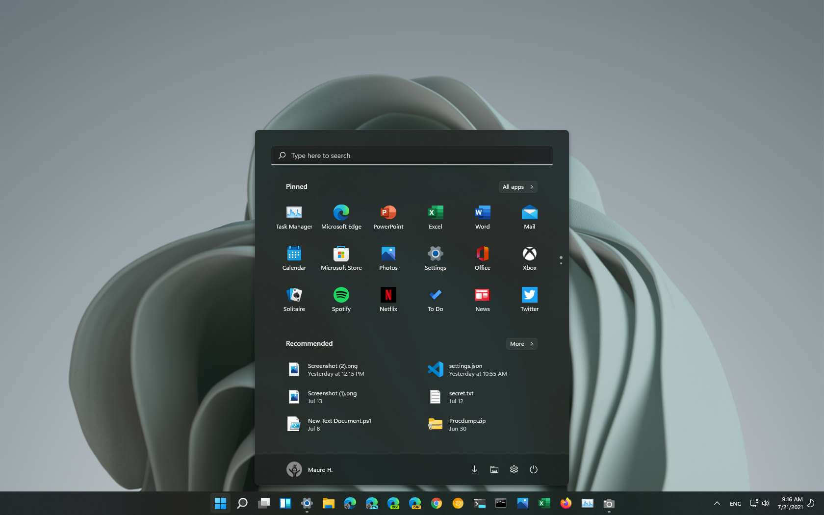This screenshot has height=515, width=824.
Task: Open Microsoft To Do
Action: [435, 299]
